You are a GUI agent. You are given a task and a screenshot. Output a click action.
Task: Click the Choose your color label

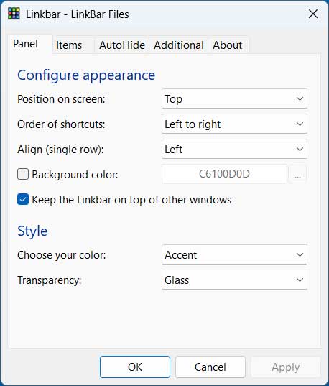tap(62, 255)
